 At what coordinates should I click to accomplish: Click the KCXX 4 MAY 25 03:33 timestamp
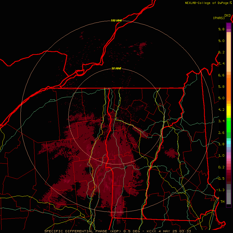[x=169, y=231]
